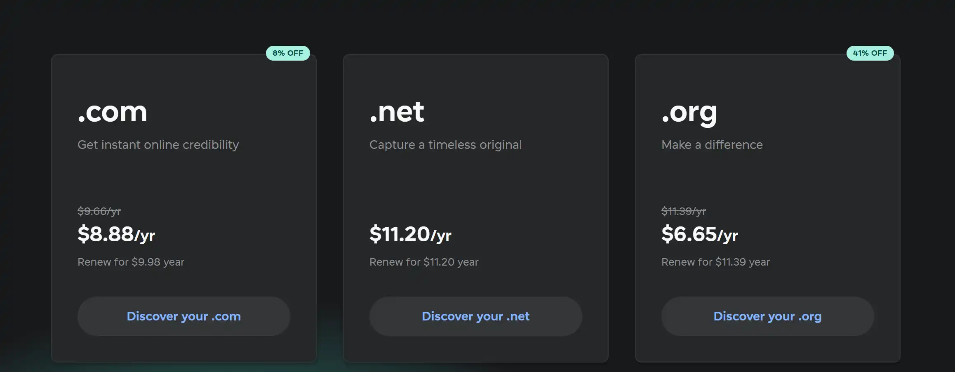This screenshot has height=372, width=955.
Task: Select the 8% OFF badge
Action: click(x=288, y=53)
